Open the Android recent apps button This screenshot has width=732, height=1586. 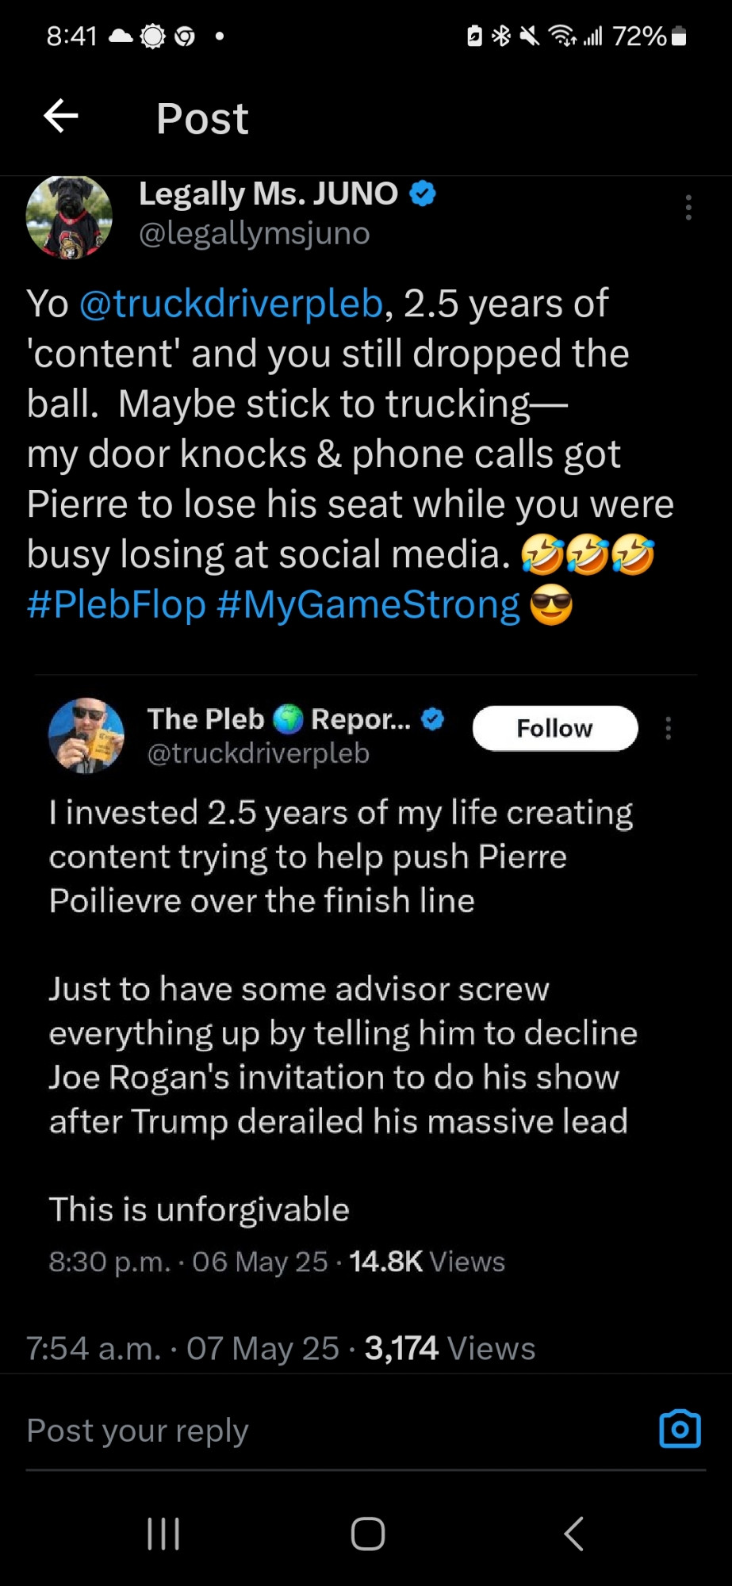point(163,1534)
